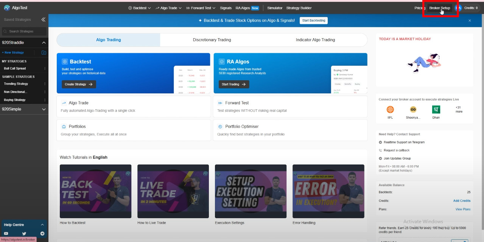Select the IIFL broker icon
This screenshot has width=484, height=242.
(x=390, y=110)
